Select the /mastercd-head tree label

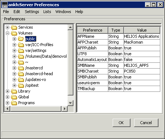tap(39, 74)
